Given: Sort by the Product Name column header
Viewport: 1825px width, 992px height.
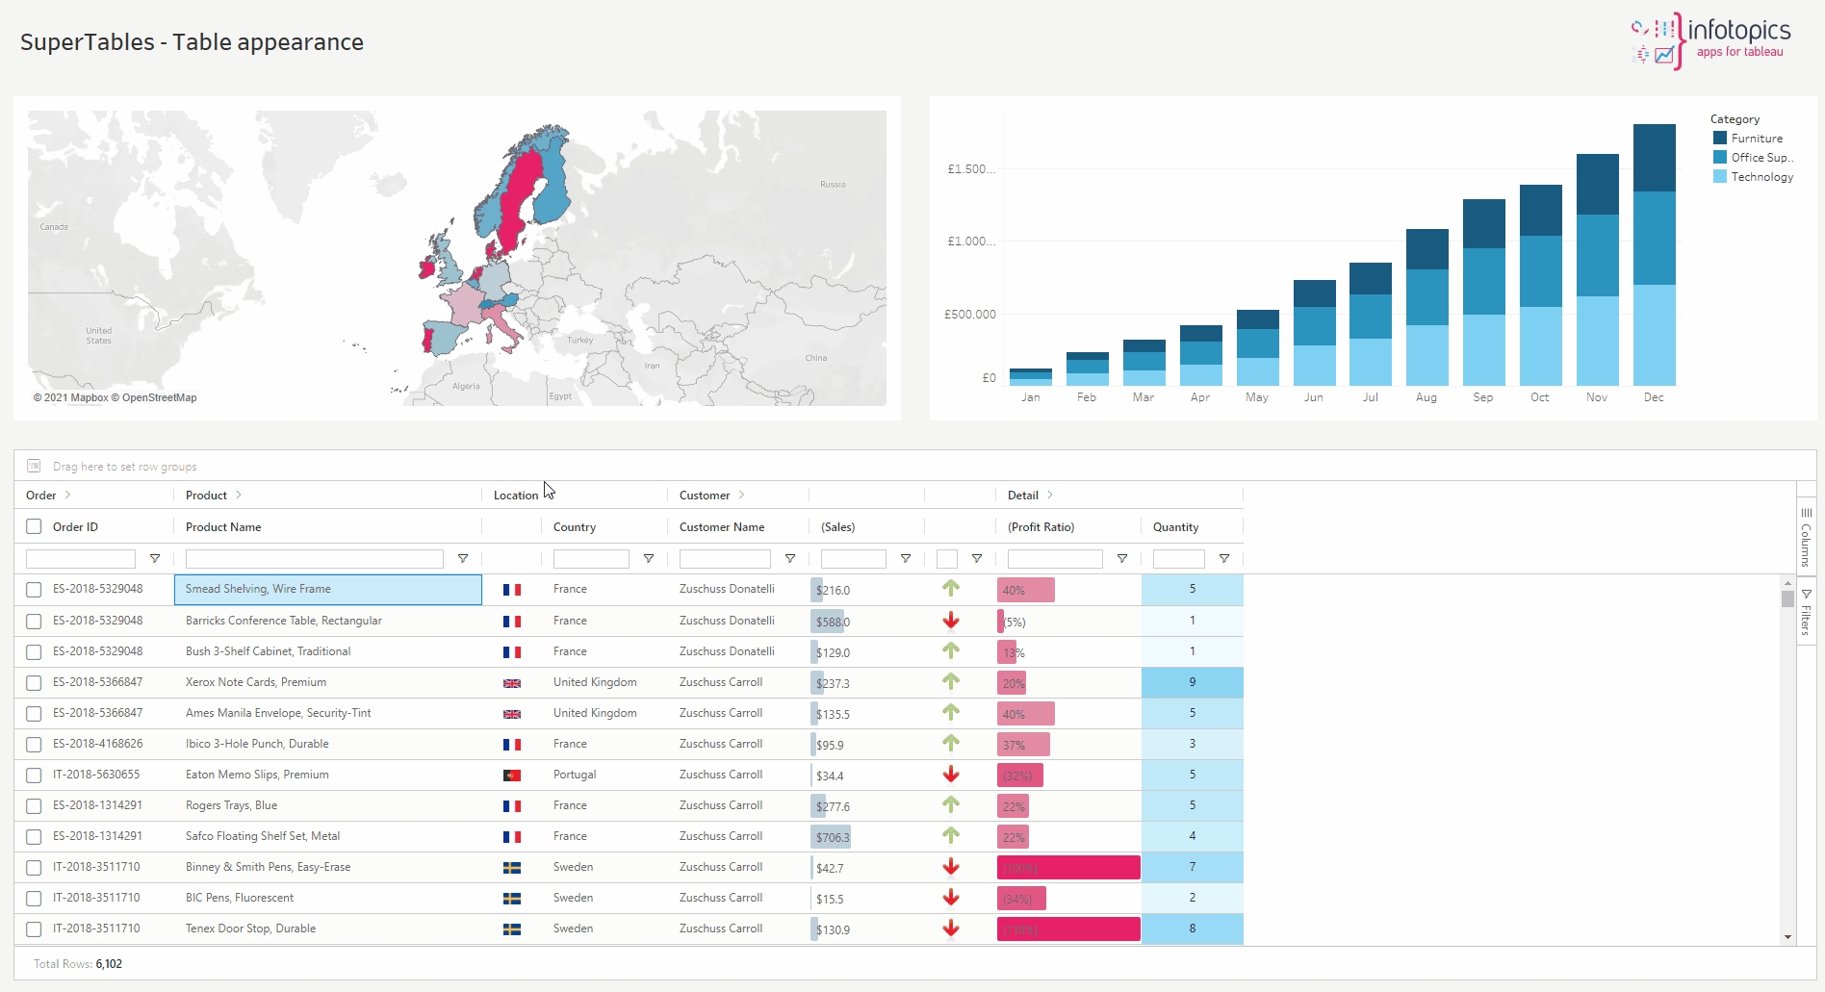Looking at the screenshot, I should point(223,527).
